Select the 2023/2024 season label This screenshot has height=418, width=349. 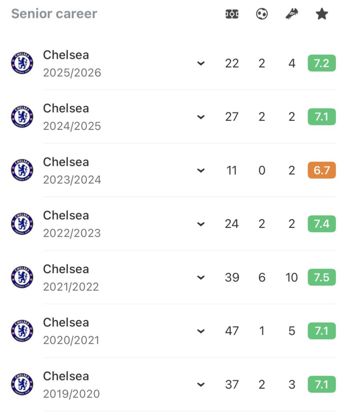click(x=72, y=180)
